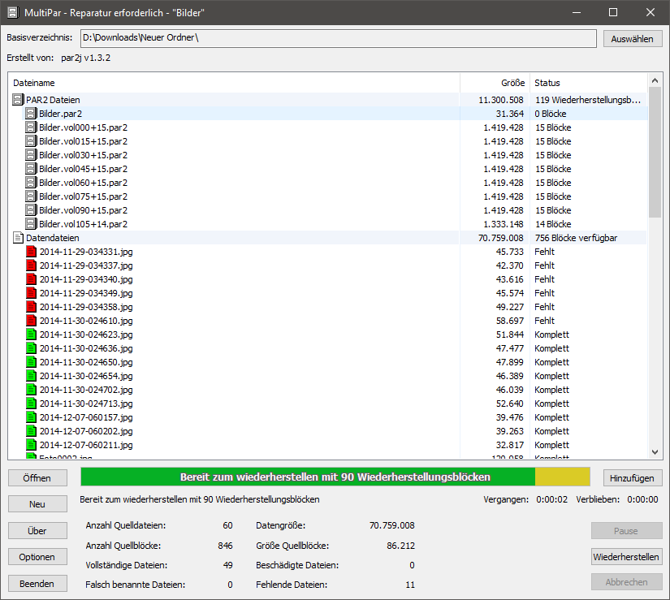Click the icon beside Bilder.vol060+15.par2

click(x=31, y=183)
